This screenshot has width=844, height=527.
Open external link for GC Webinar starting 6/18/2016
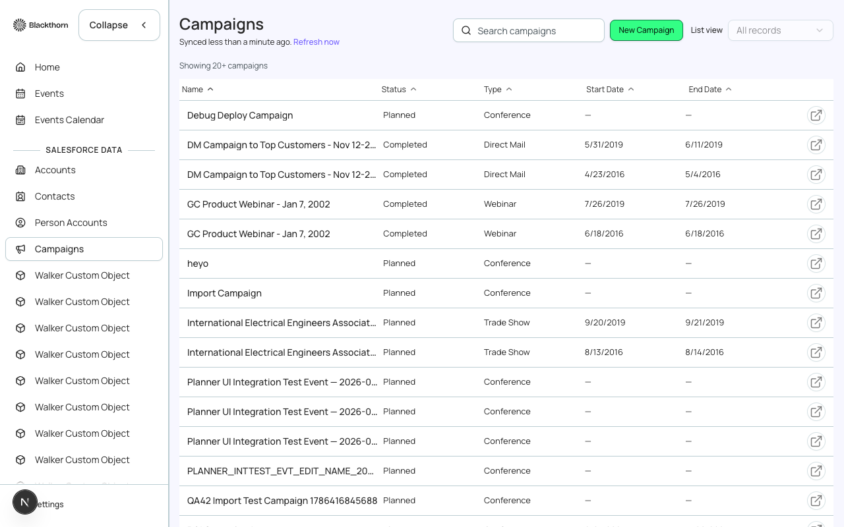click(816, 234)
